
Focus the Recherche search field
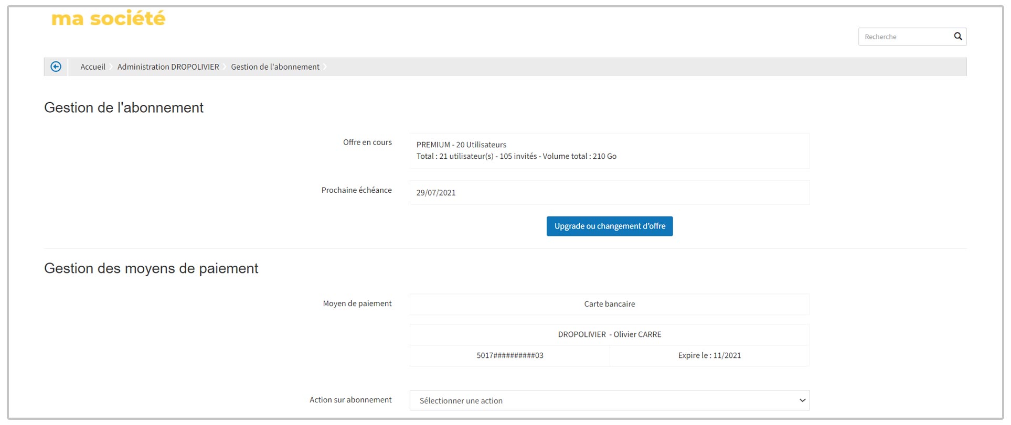pos(905,37)
